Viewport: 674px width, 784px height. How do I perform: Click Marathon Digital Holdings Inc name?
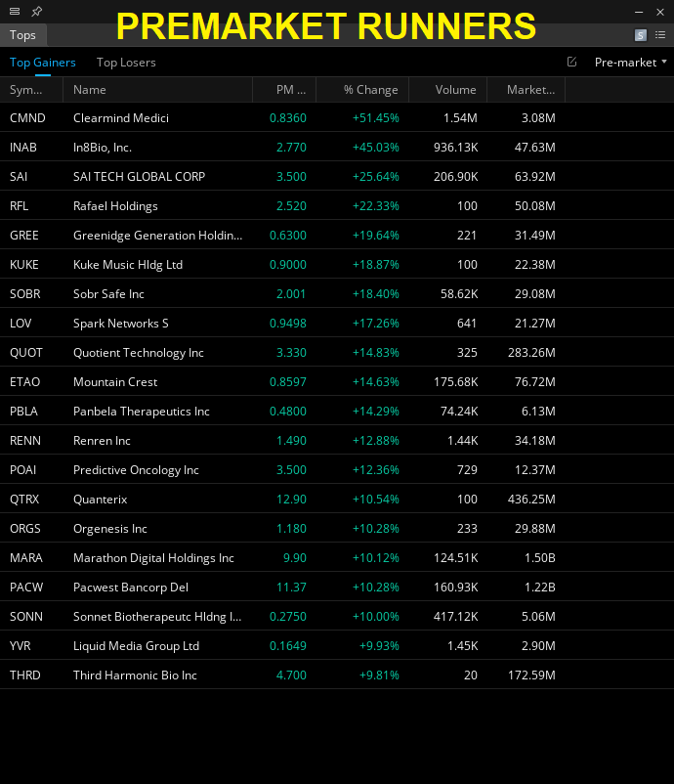pyautogui.click(x=153, y=558)
